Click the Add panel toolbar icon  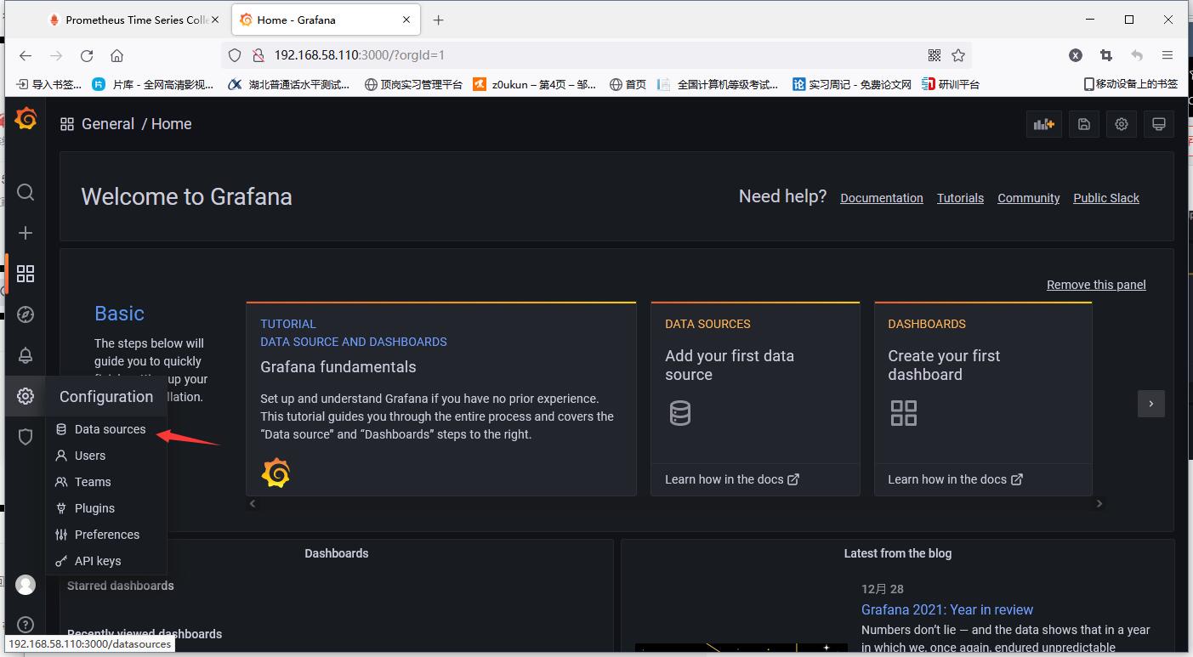(x=1043, y=124)
